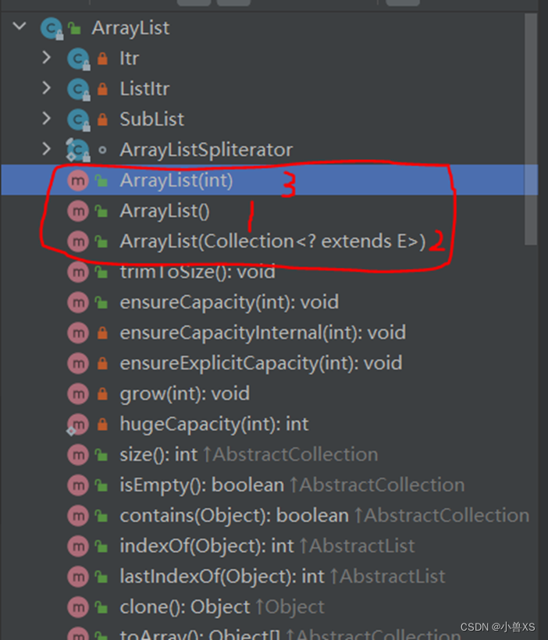Click the ArrayListSpliterator class icon
548x640 pixels.
tap(77, 149)
